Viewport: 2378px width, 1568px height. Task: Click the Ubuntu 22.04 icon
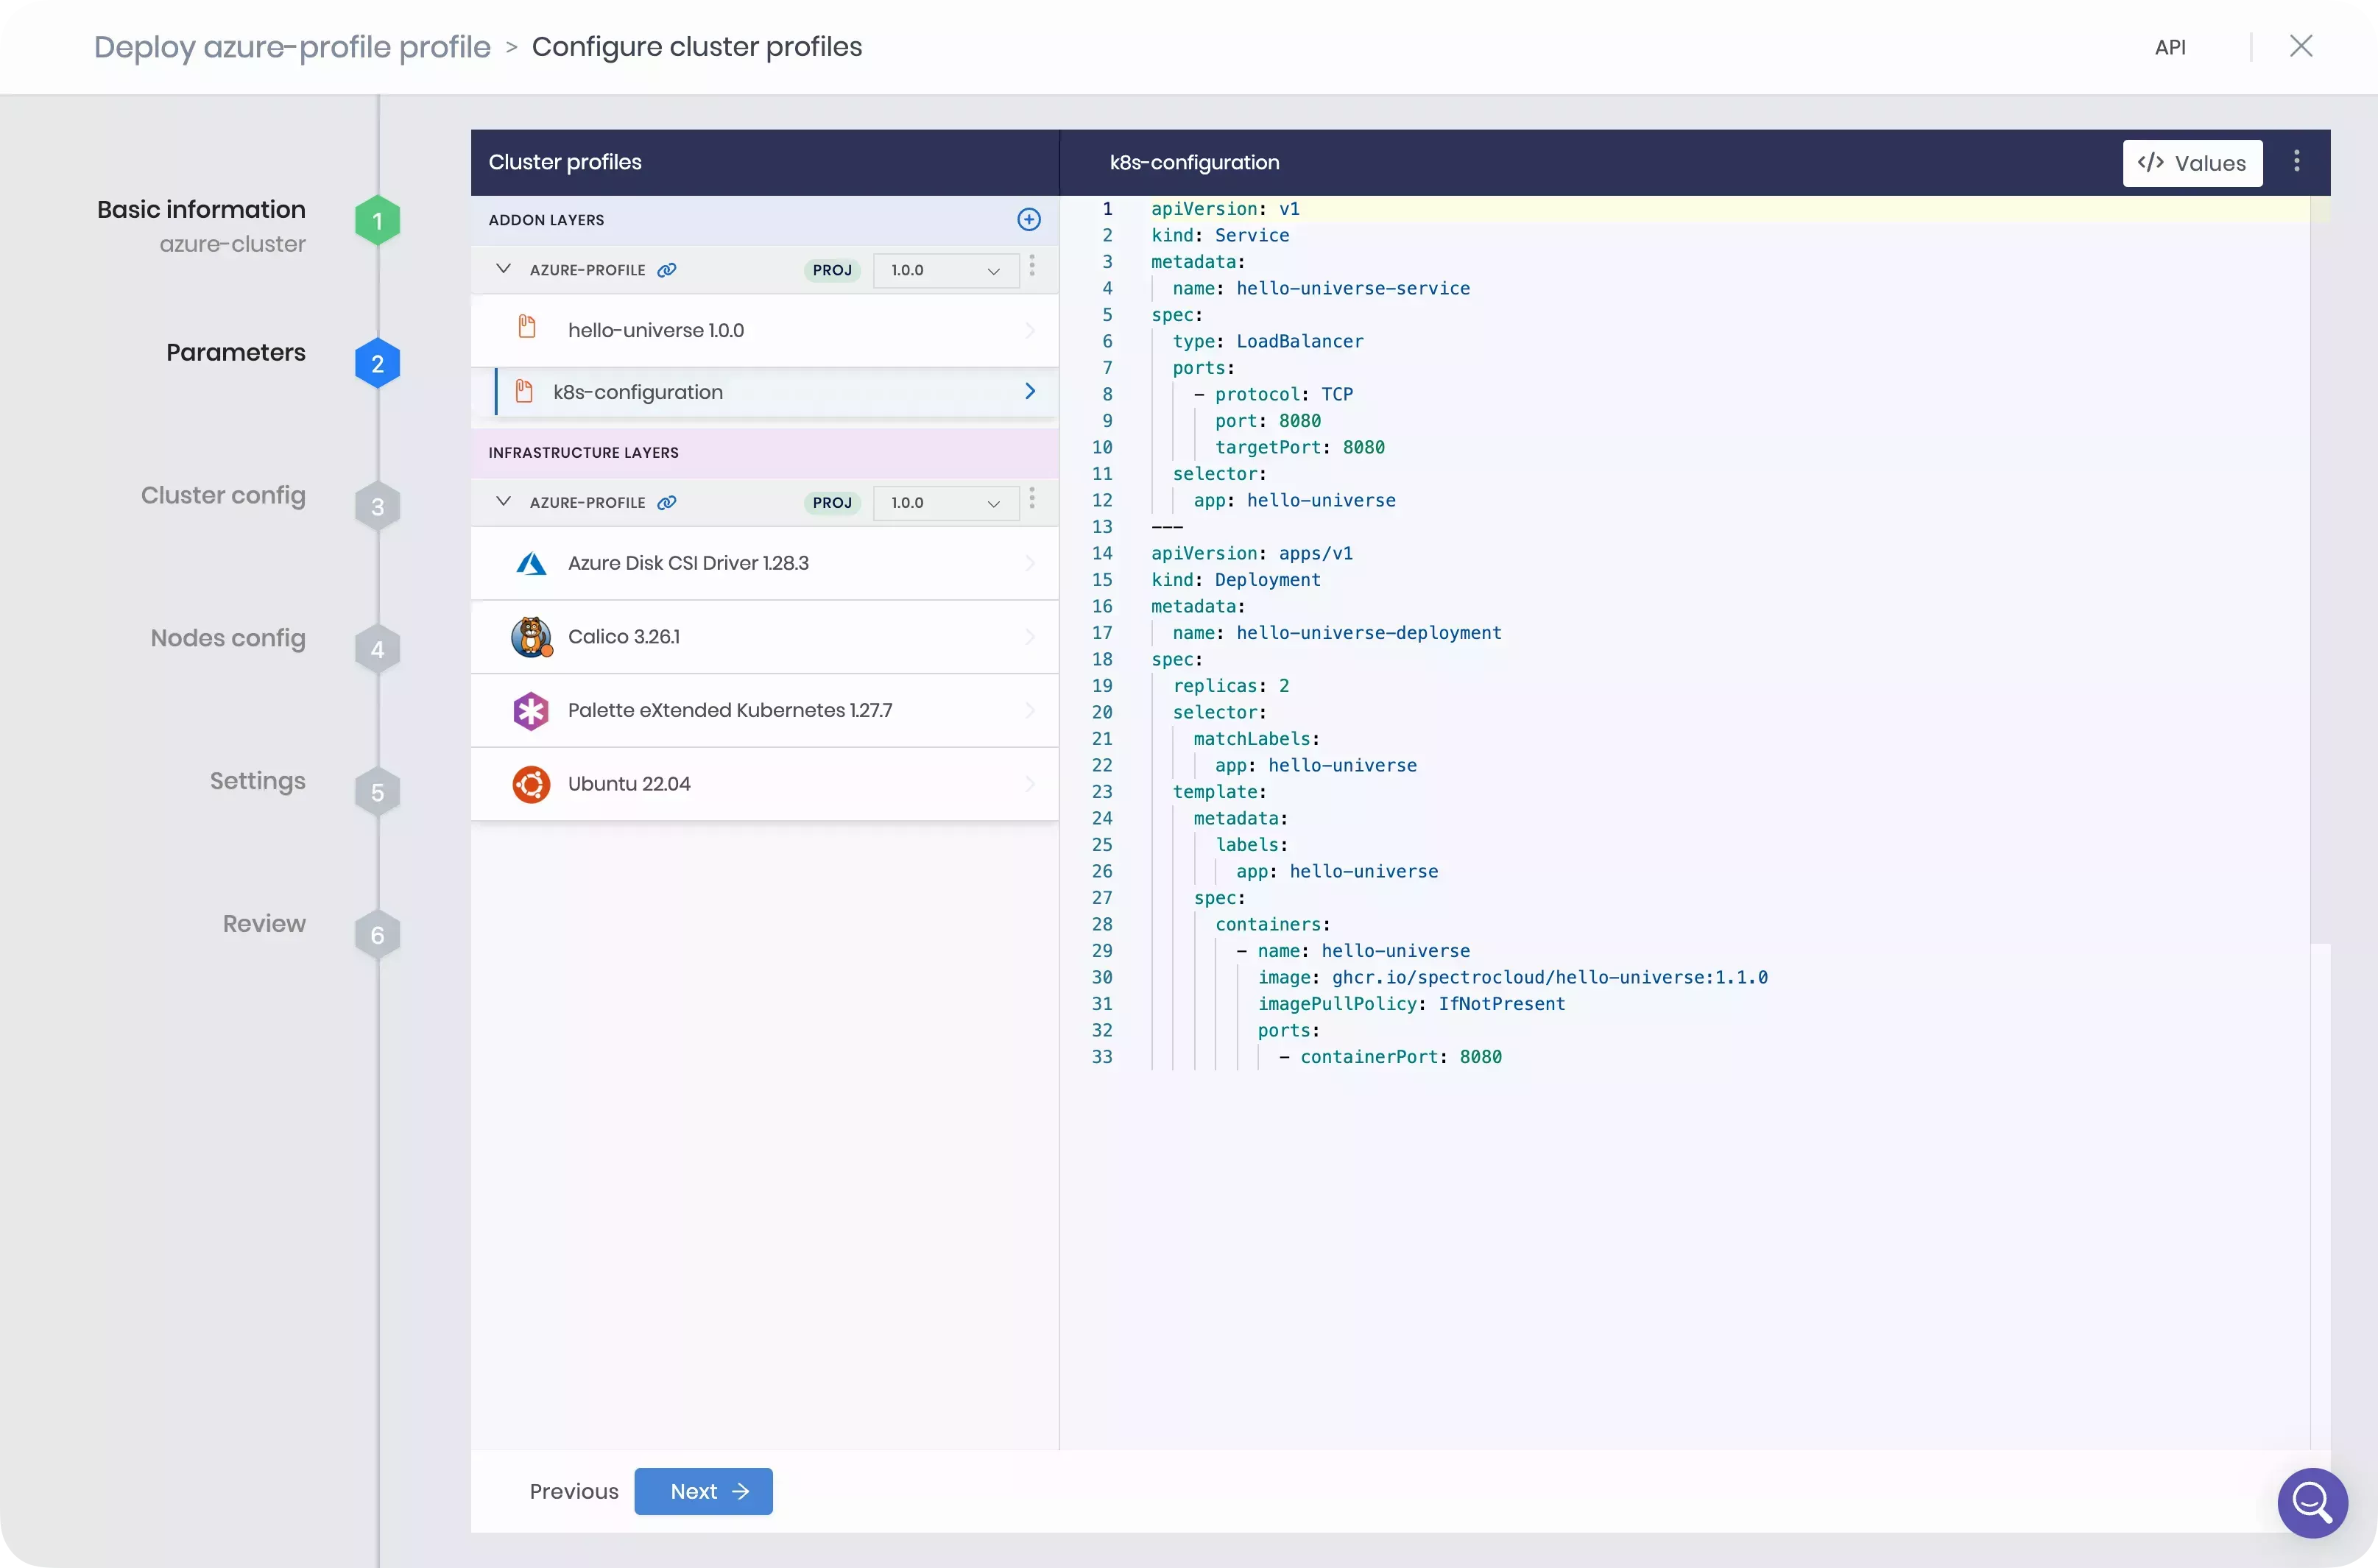point(532,783)
